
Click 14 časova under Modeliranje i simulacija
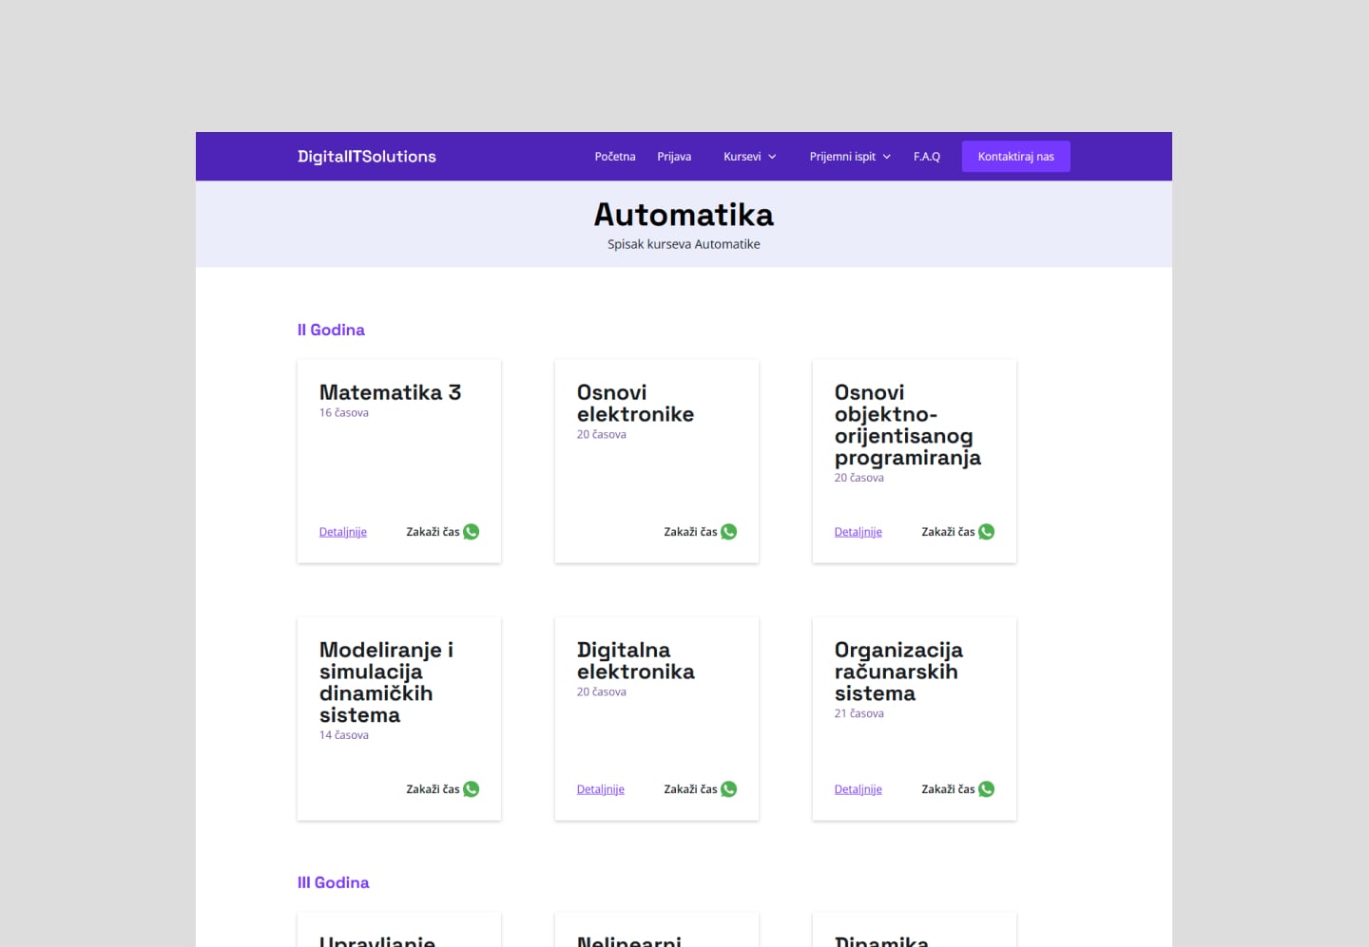[344, 735]
